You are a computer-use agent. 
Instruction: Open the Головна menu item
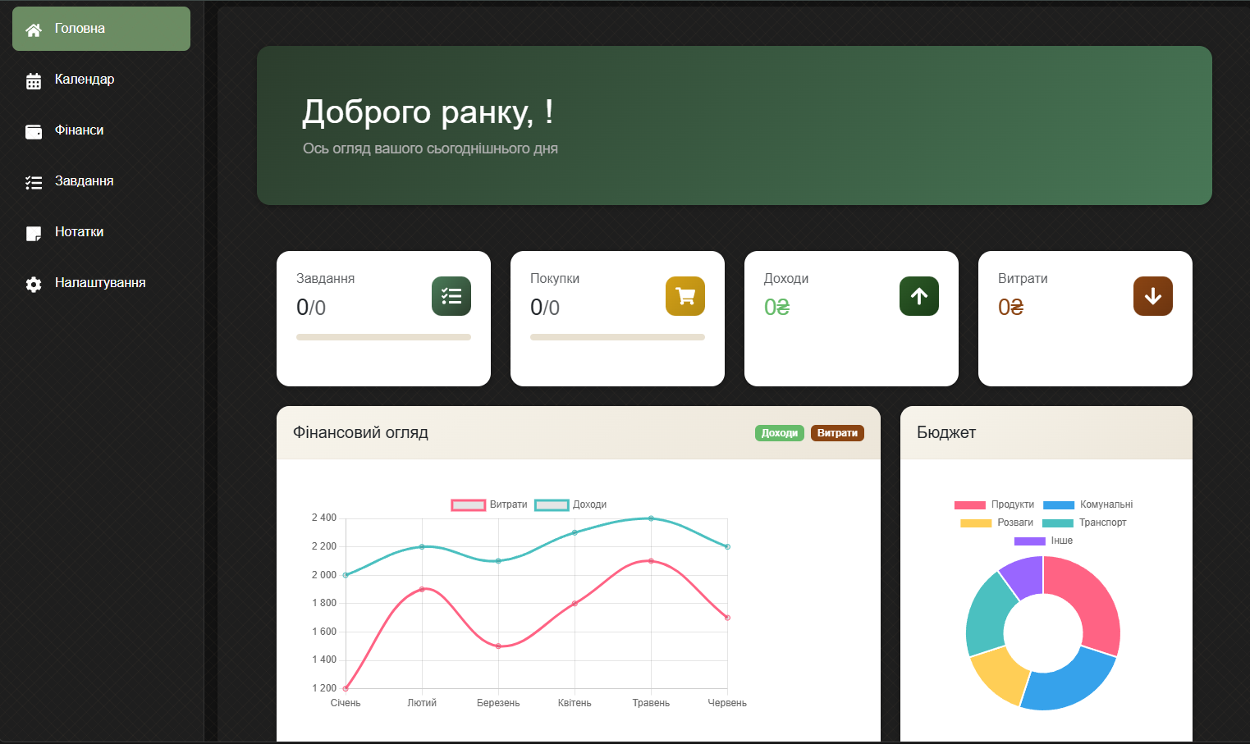point(101,29)
